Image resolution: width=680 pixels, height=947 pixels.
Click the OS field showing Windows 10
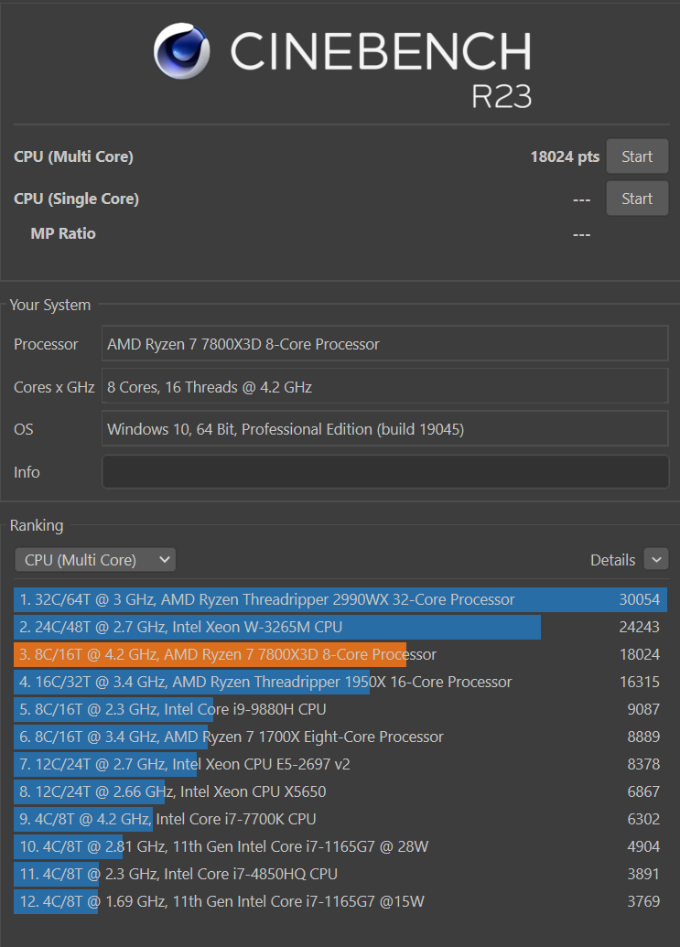[385, 429]
